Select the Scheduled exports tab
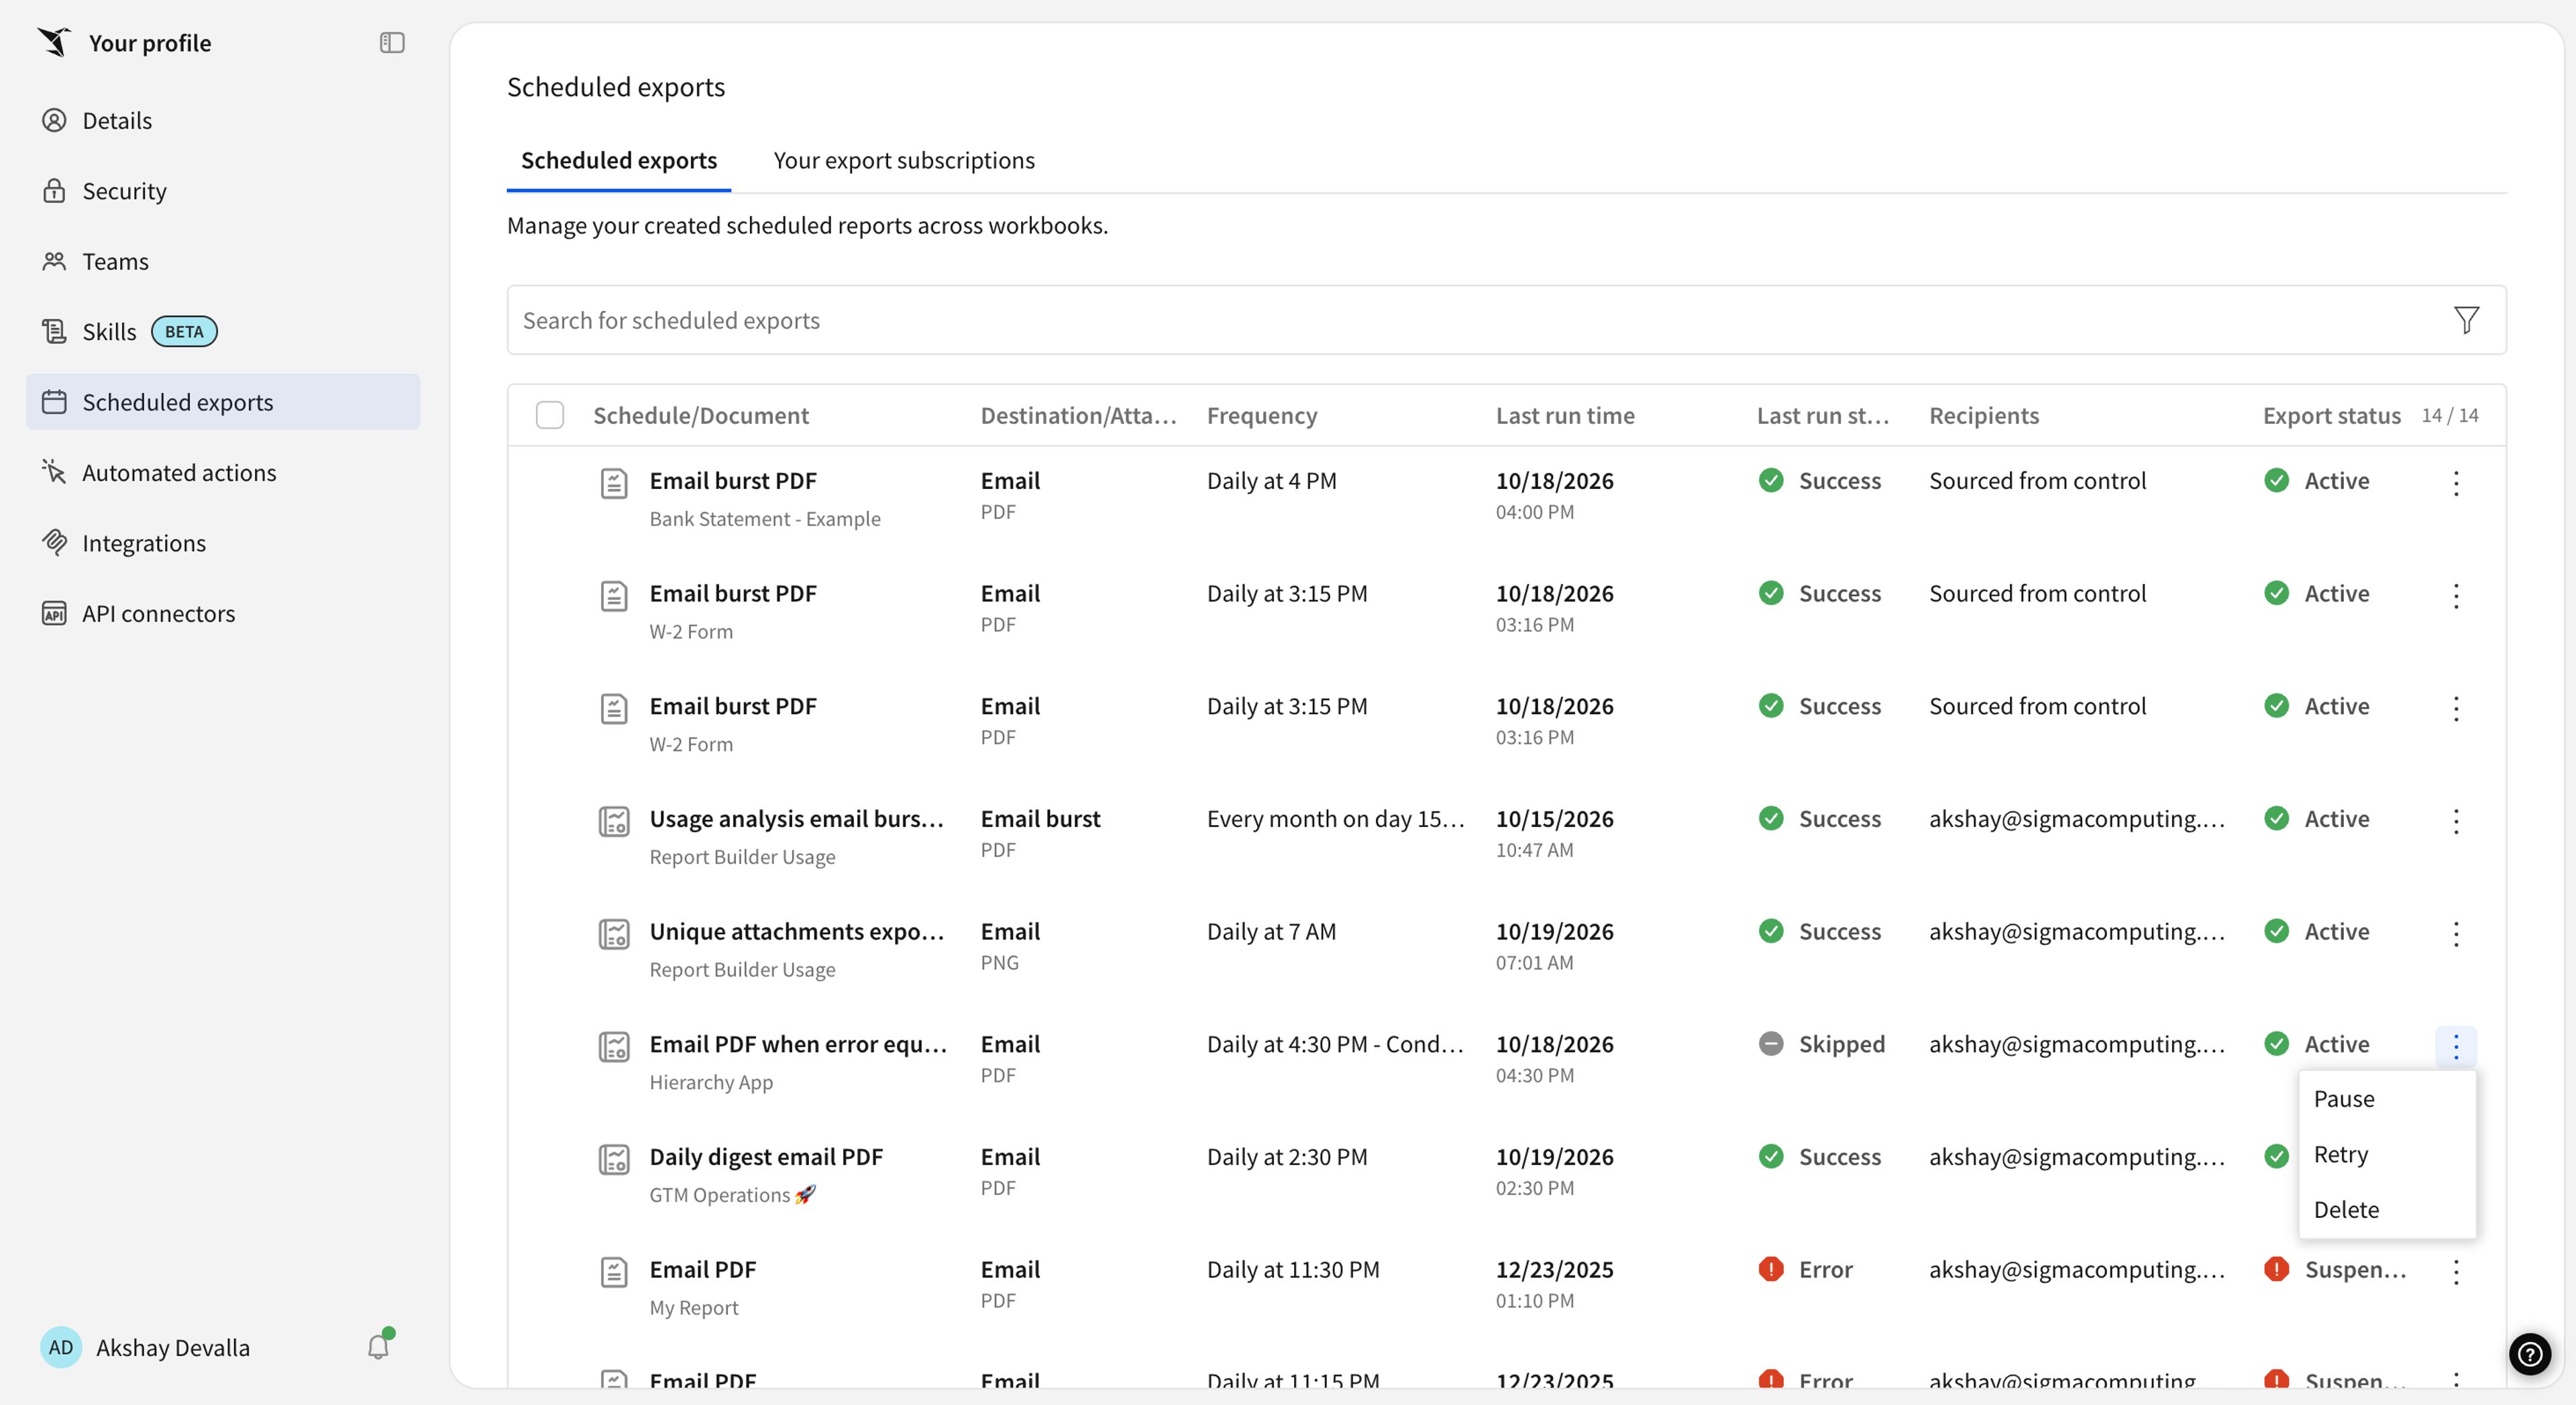 click(x=619, y=160)
